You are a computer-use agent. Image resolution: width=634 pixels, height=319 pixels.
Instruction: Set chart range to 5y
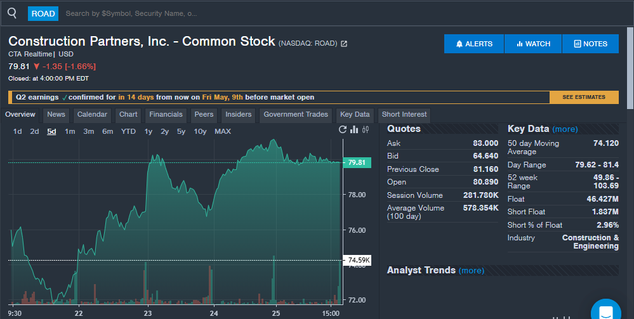181,131
